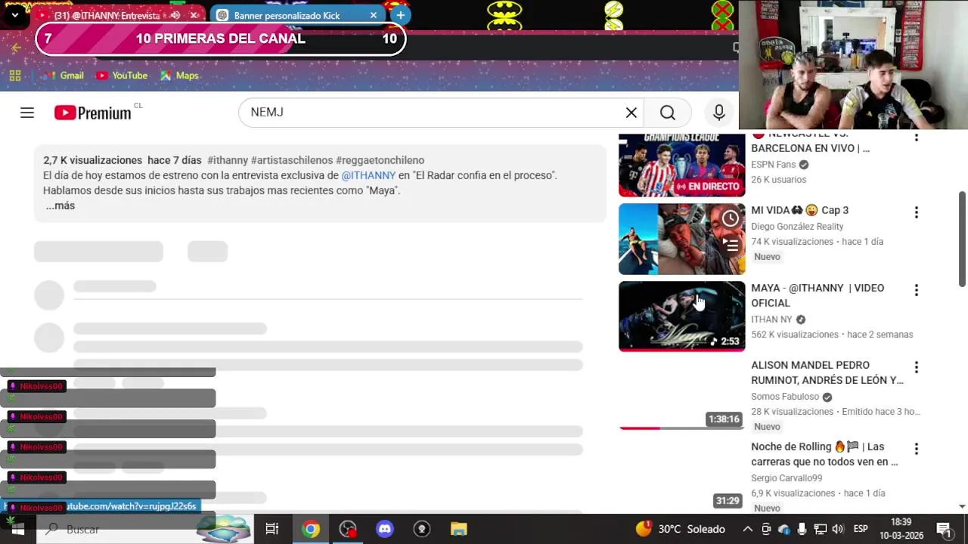Image resolution: width=968 pixels, height=544 pixels.
Task: Add MI VIDA Cap 3 to queue
Action: (730, 244)
